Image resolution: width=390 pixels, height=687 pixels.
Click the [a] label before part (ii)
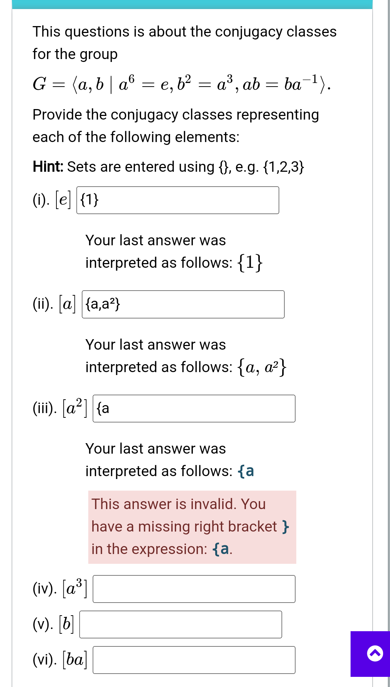point(67,304)
